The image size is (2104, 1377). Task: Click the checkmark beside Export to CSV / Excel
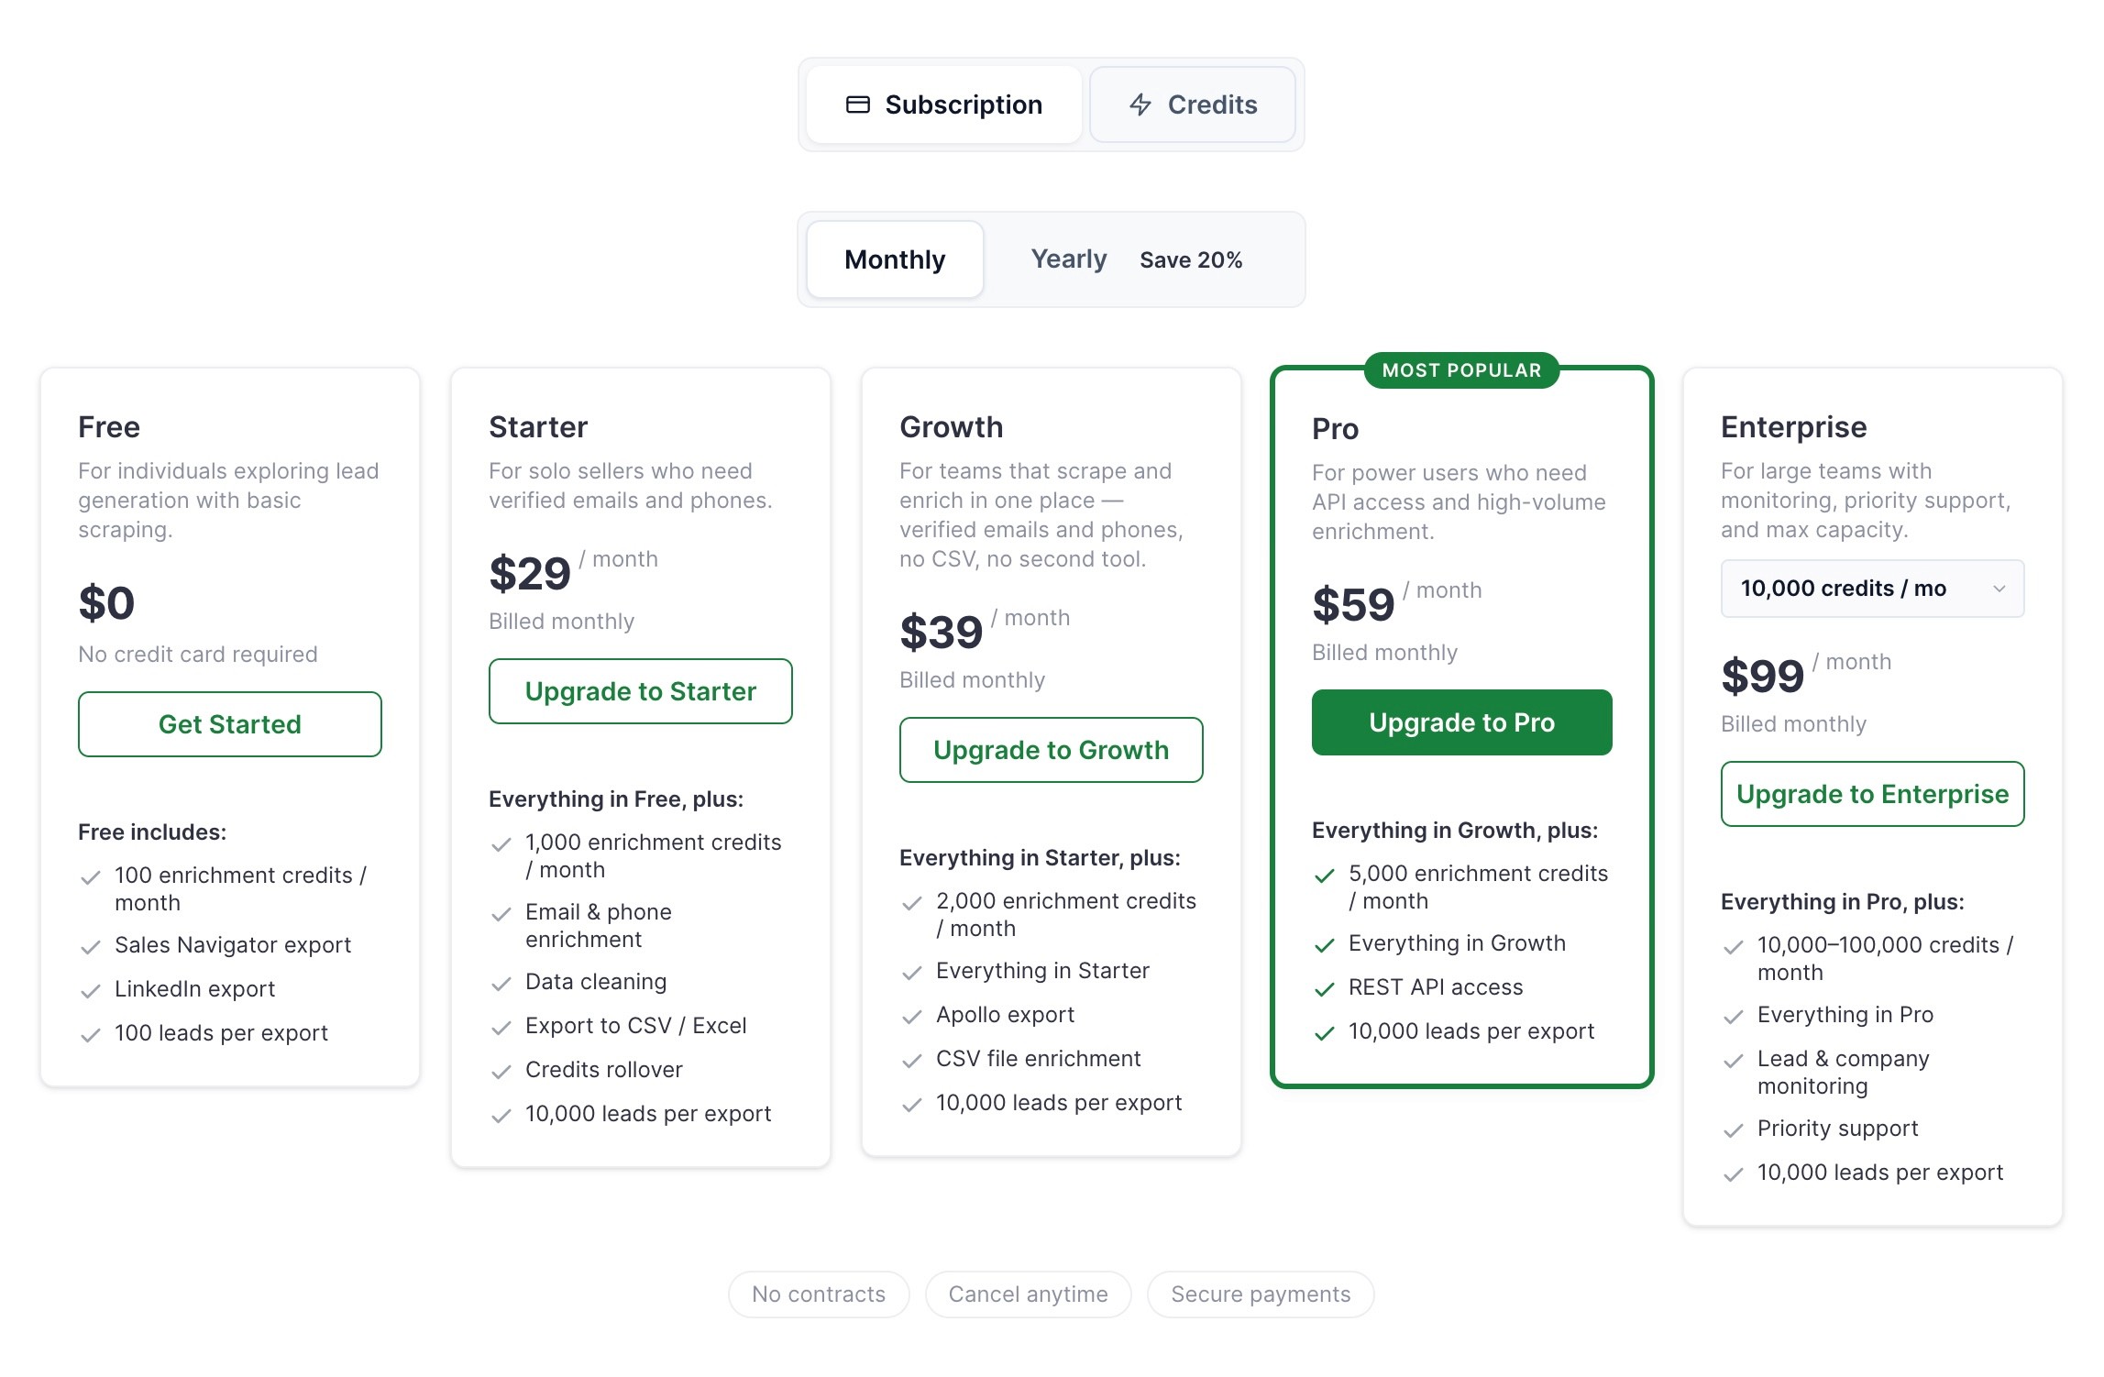tap(501, 1028)
